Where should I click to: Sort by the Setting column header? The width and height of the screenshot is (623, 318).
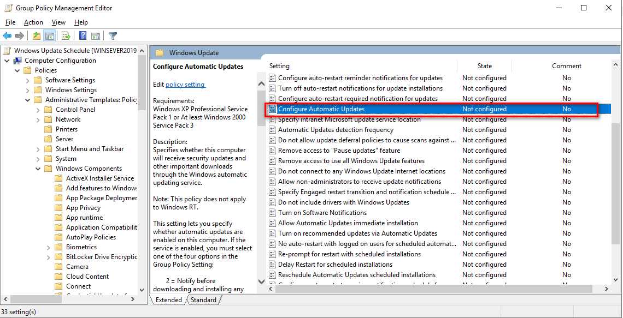362,66
